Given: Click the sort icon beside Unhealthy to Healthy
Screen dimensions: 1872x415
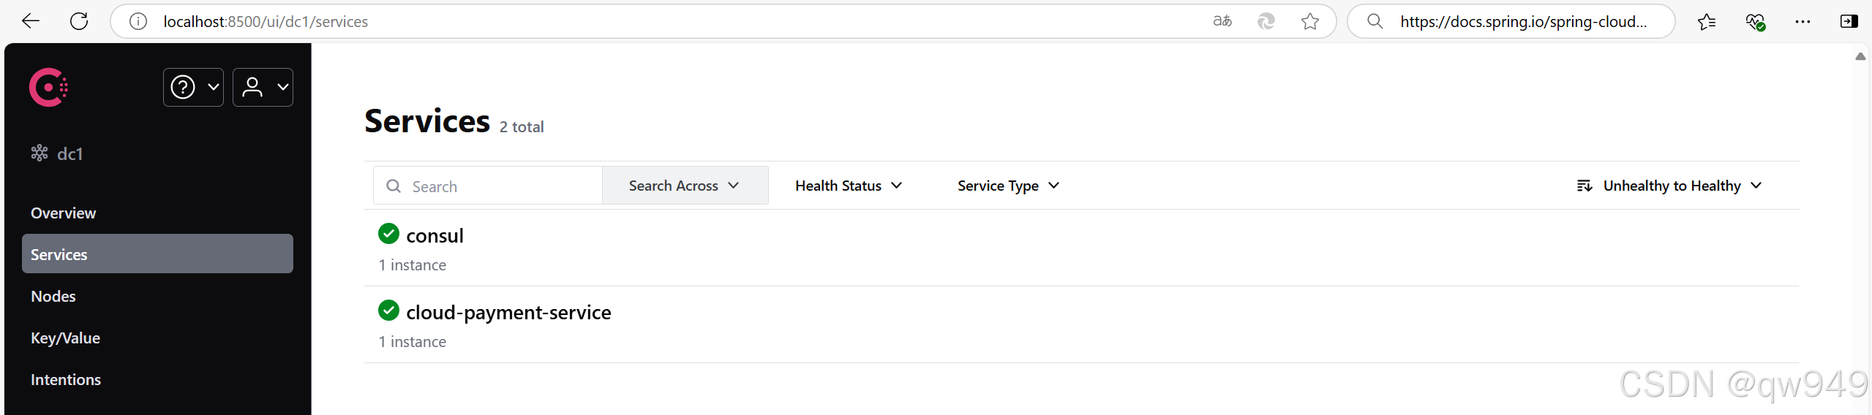Looking at the screenshot, I should (x=1585, y=186).
